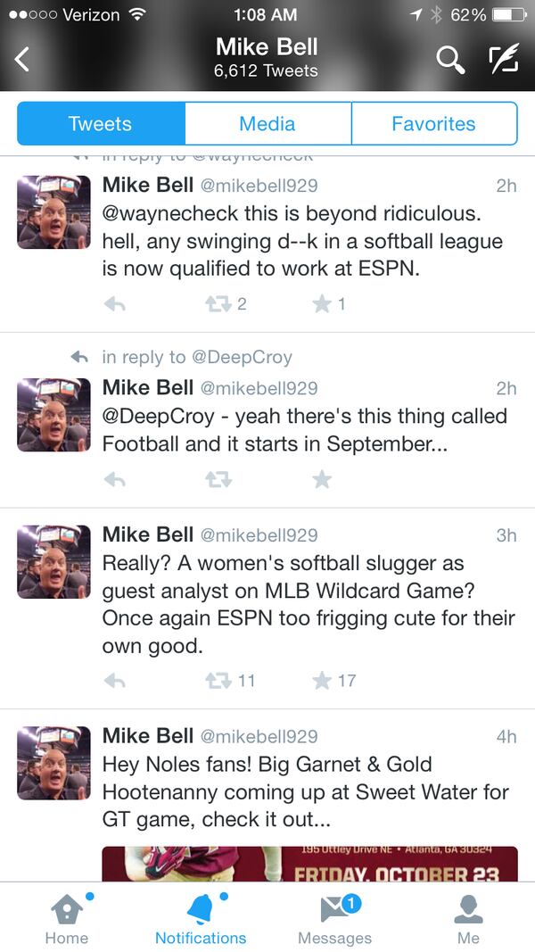Screen dimensions: 535x952
Task: Go to Home in bottom bar
Action: tap(67, 920)
